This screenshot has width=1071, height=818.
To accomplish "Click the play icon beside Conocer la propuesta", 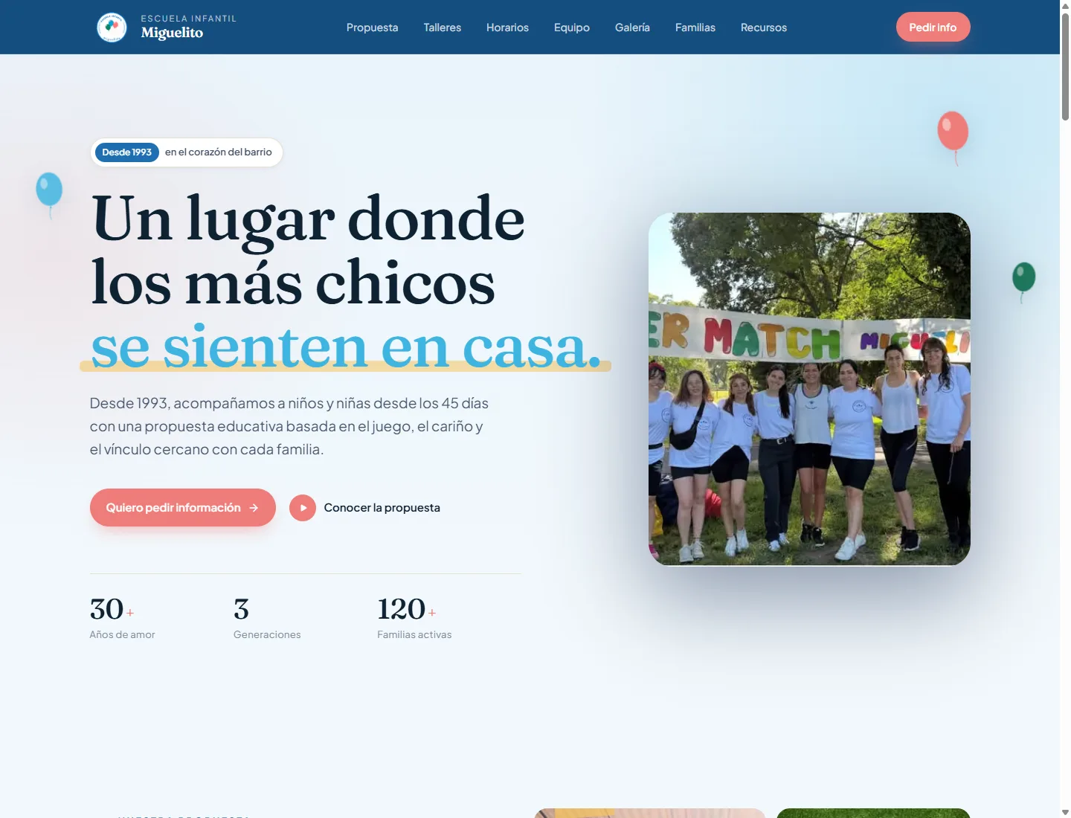I will pos(303,508).
